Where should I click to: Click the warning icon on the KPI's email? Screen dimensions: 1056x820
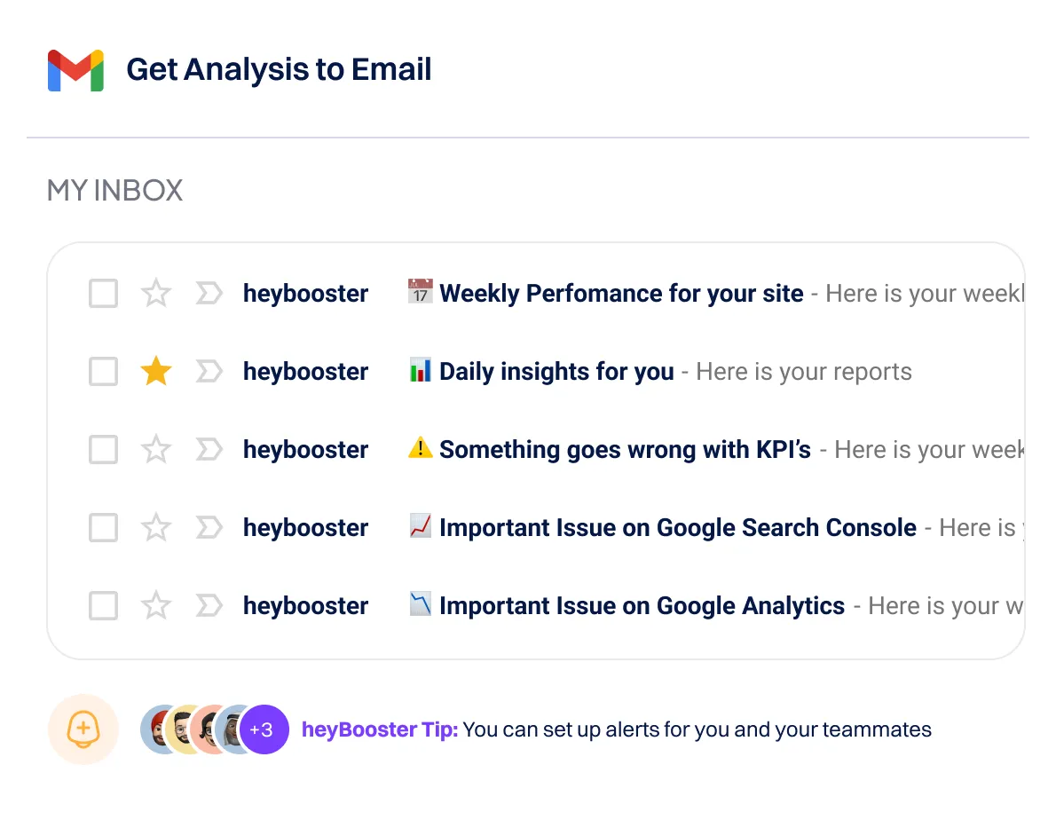tap(420, 449)
